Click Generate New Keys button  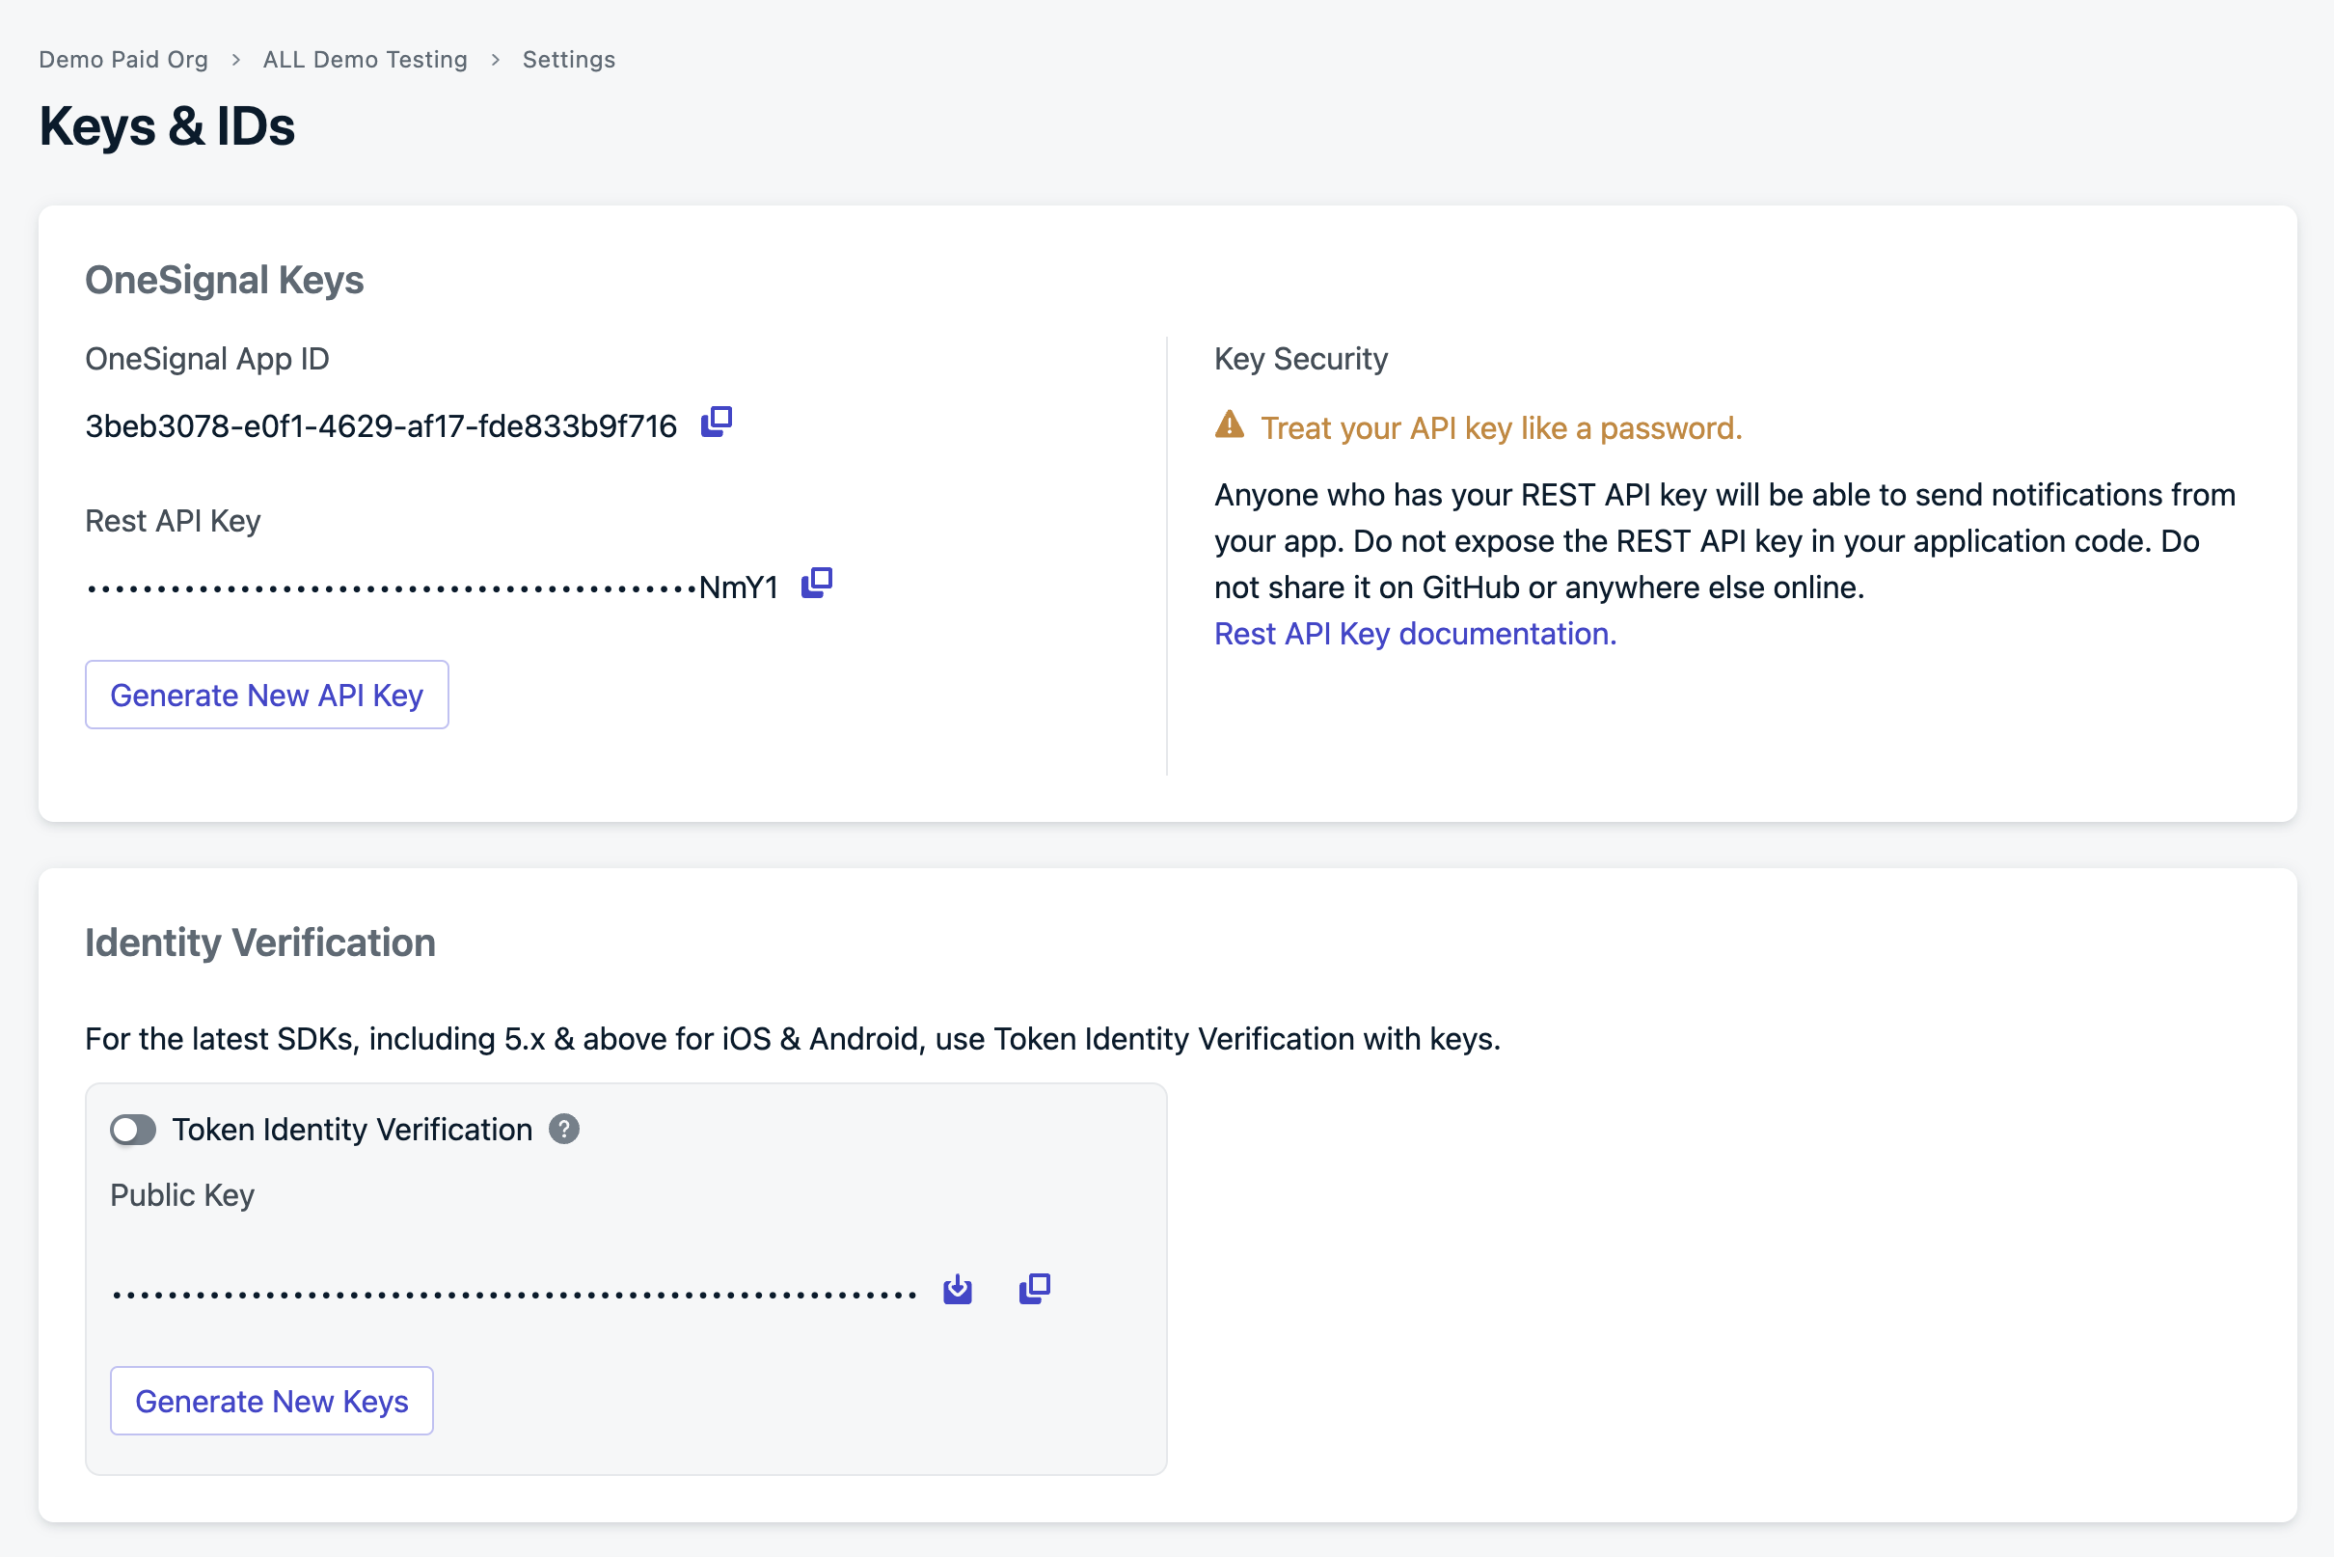point(272,1401)
